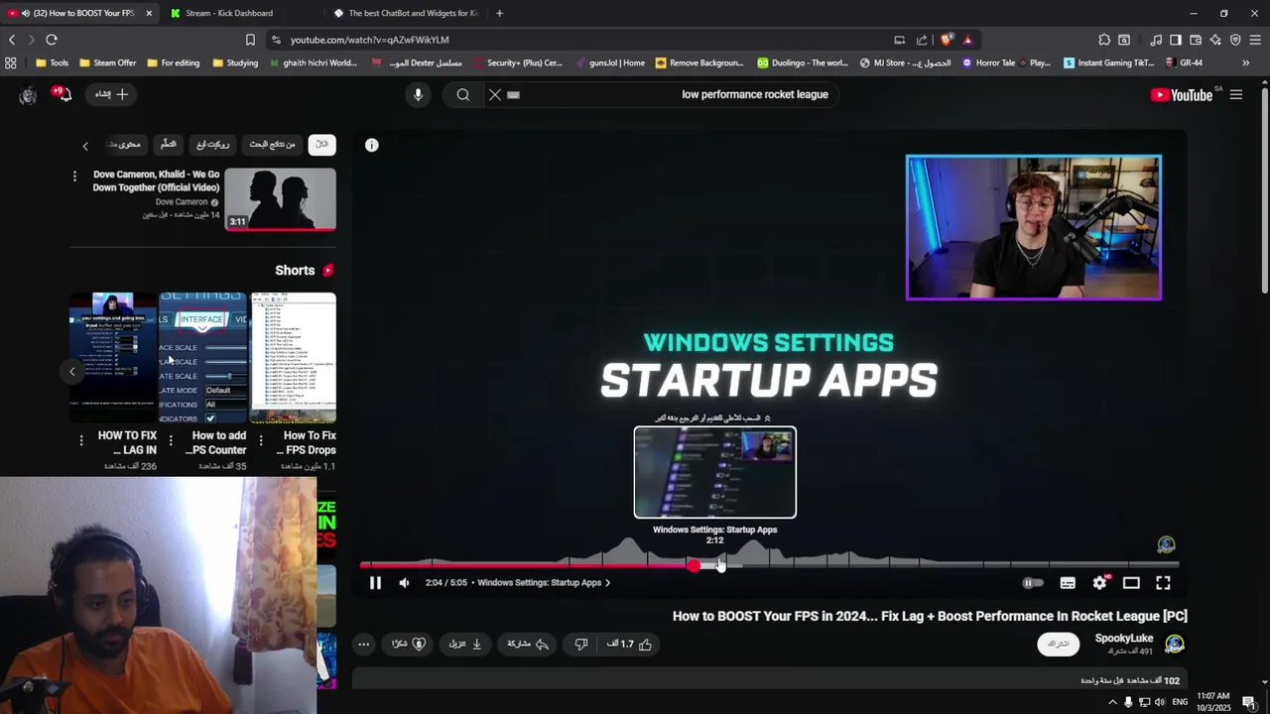Search by voice with the microphone icon

pyautogui.click(x=418, y=94)
